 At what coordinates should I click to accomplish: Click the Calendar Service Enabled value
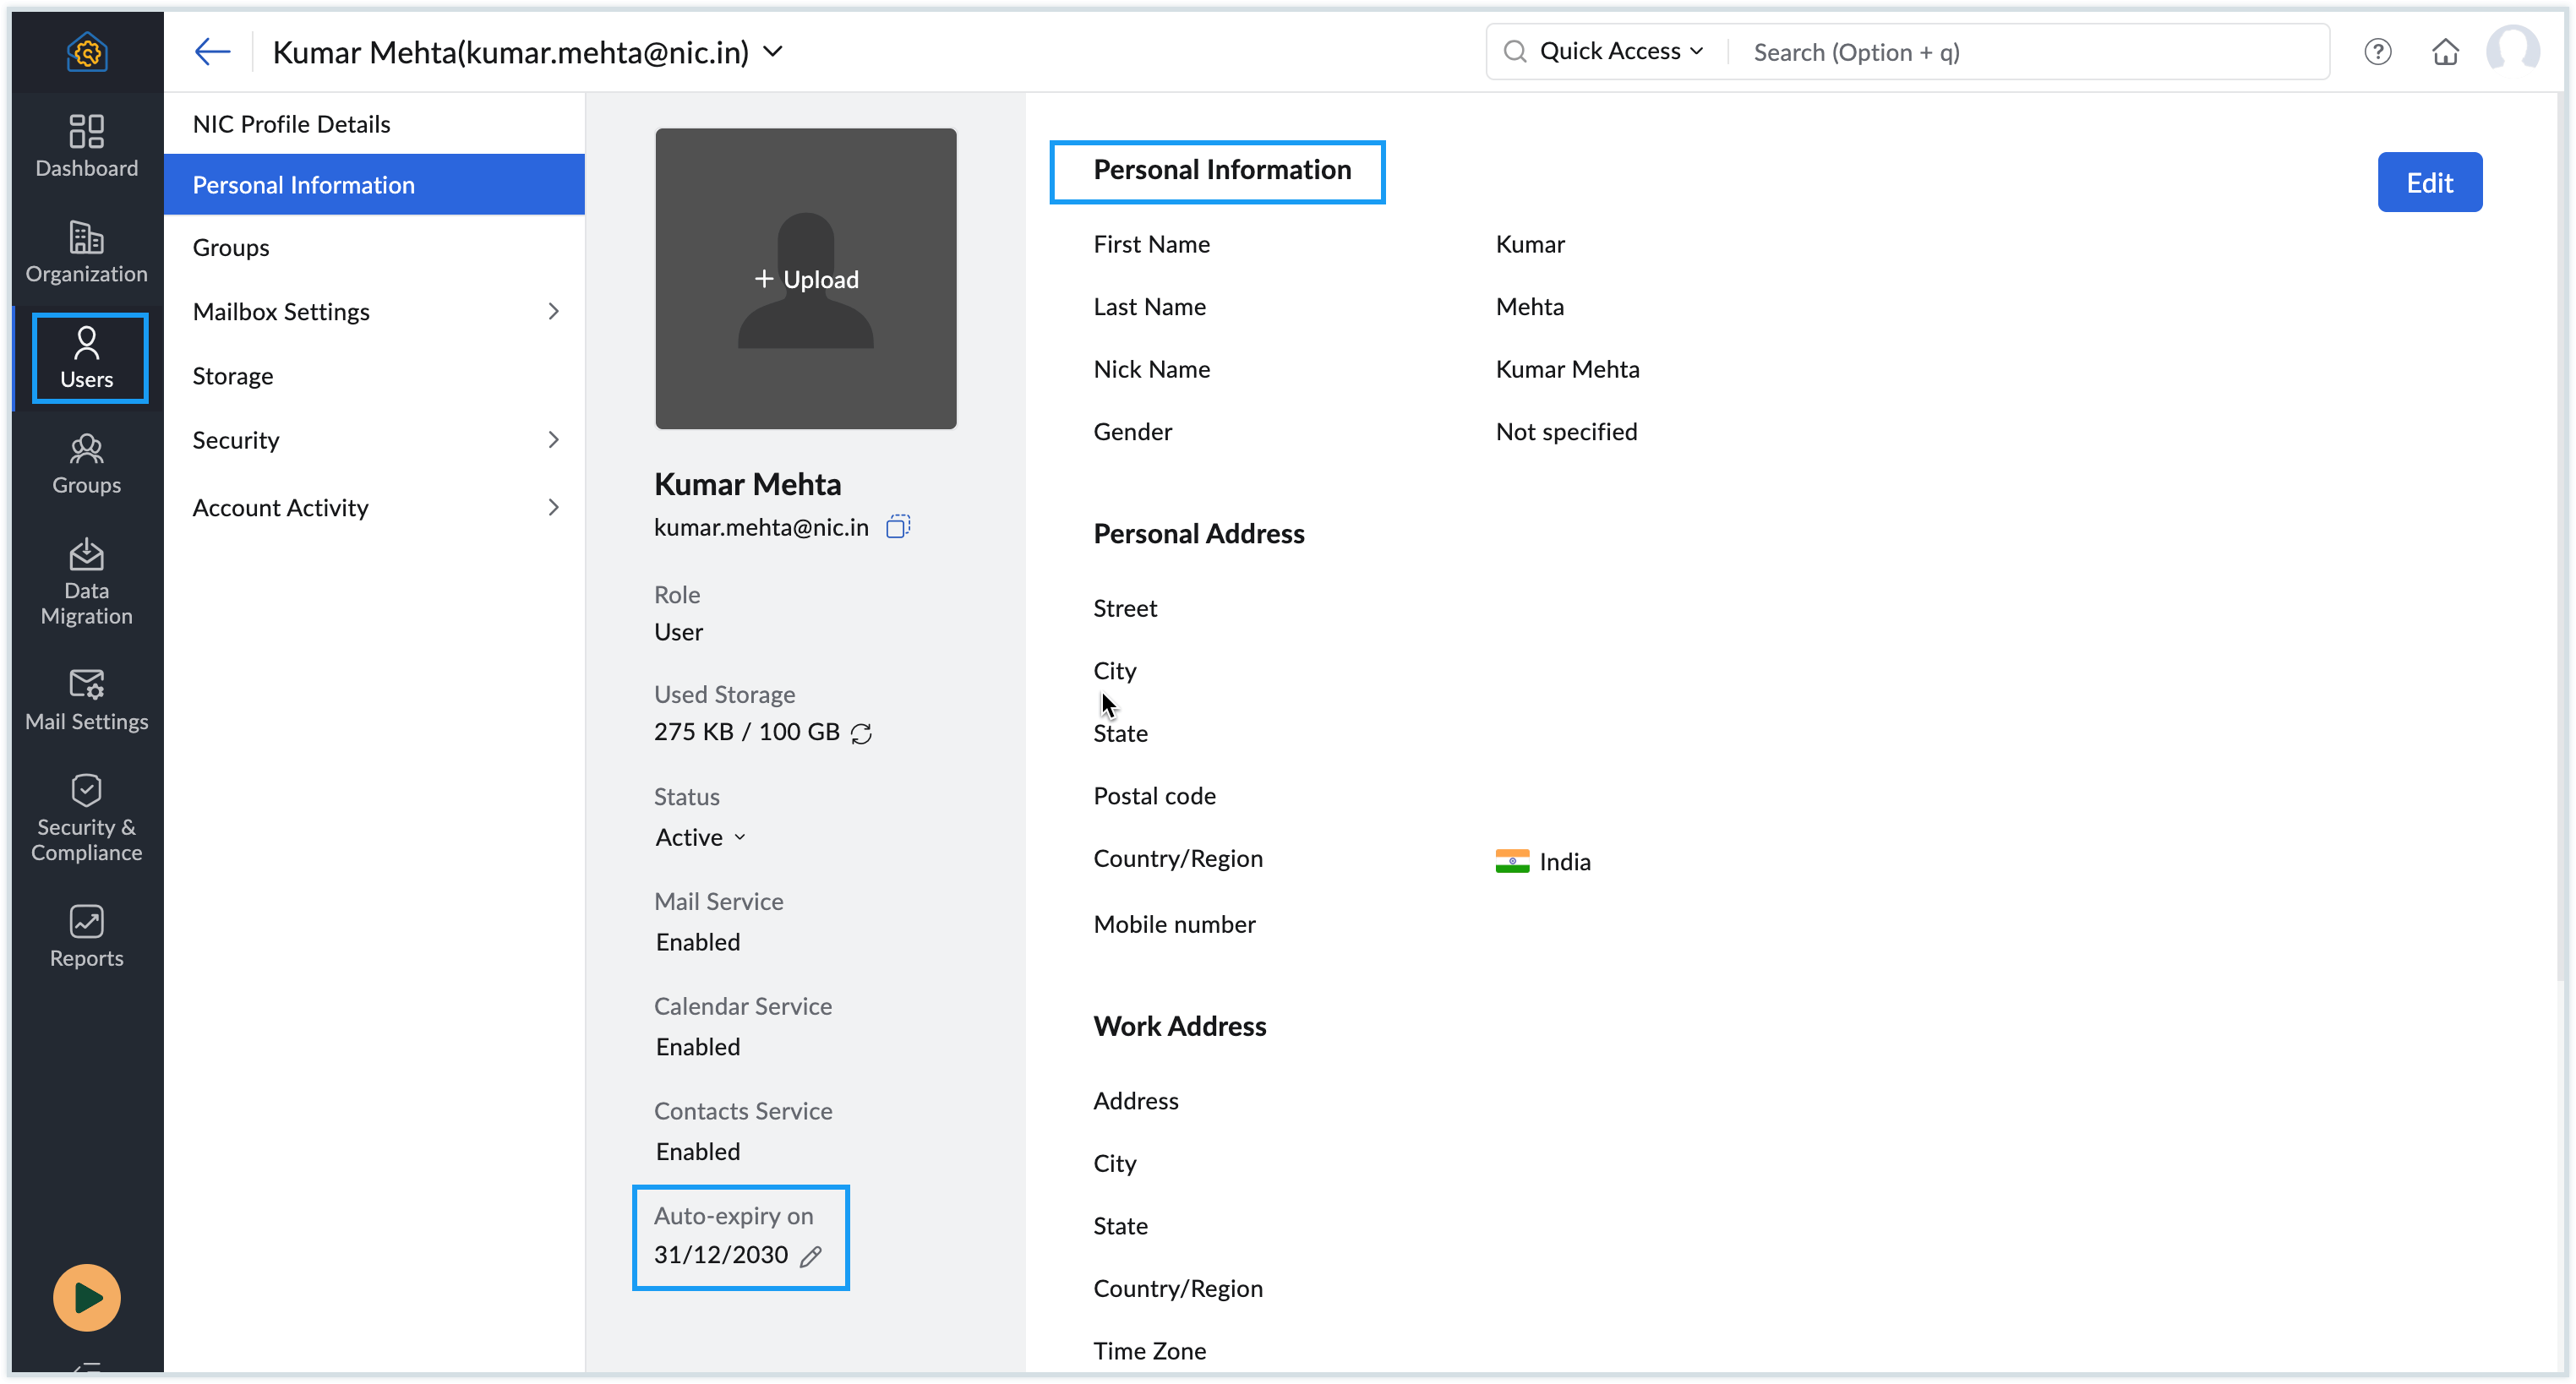[698, 1047]
